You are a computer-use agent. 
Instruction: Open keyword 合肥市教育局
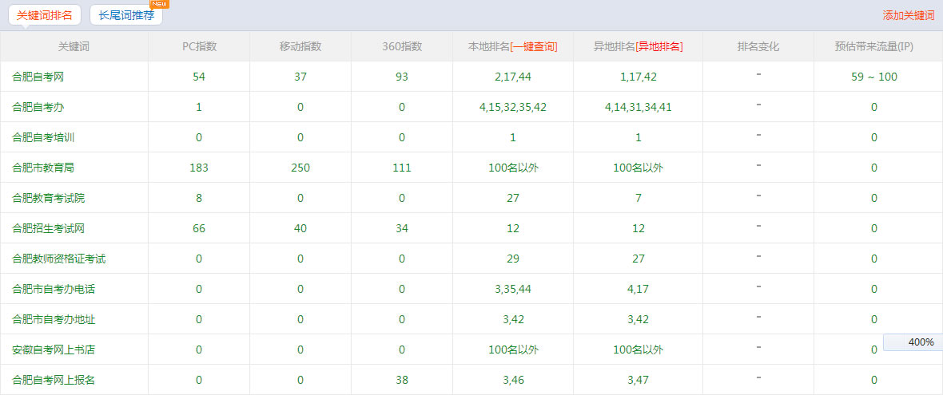[43, 168]
